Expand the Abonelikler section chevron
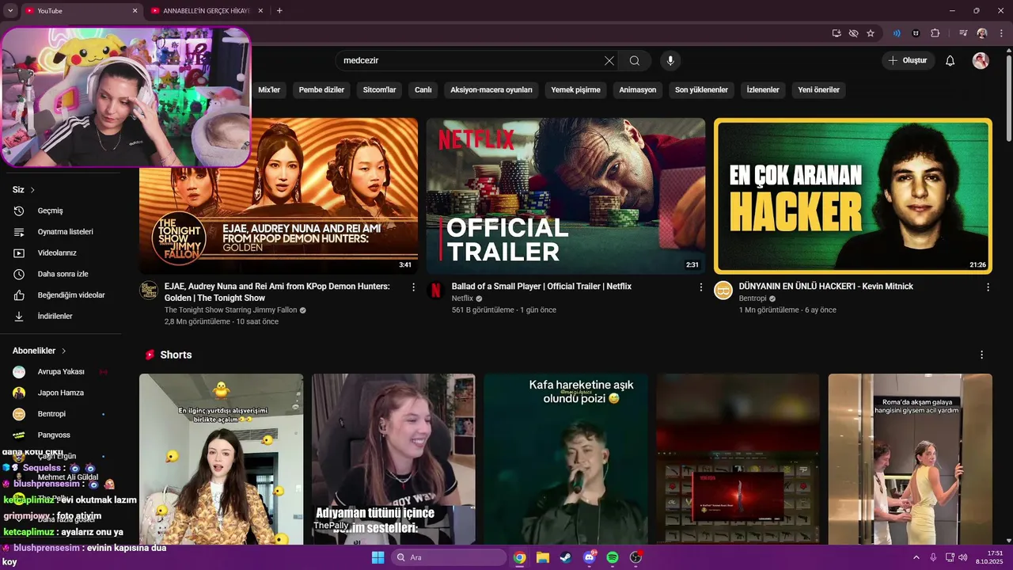Viewport: 1013px width, 570px height. pos(63,351)
